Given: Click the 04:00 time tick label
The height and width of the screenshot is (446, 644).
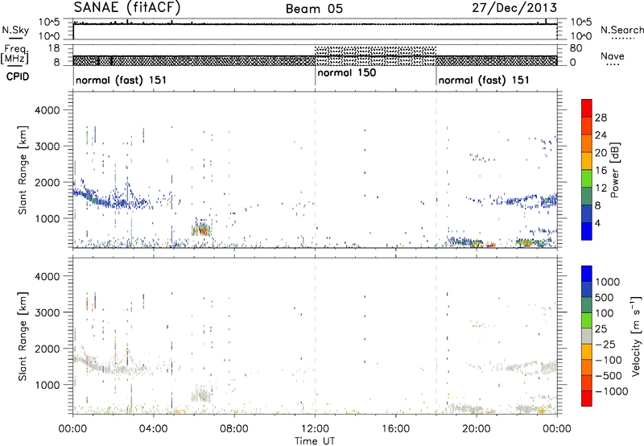Looking at the screenshot, I should 154,429.
